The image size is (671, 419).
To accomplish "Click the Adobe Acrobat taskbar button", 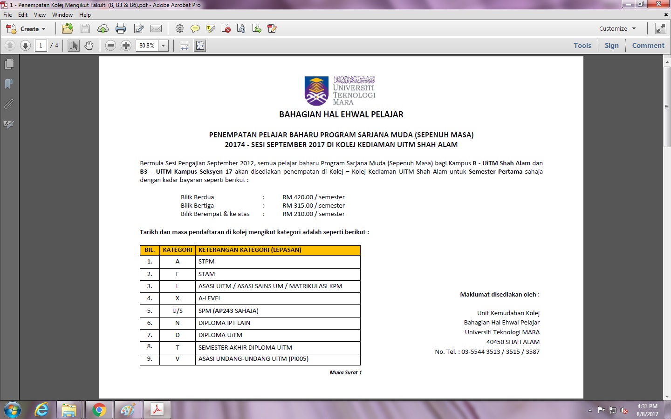I will pos(157,410).
